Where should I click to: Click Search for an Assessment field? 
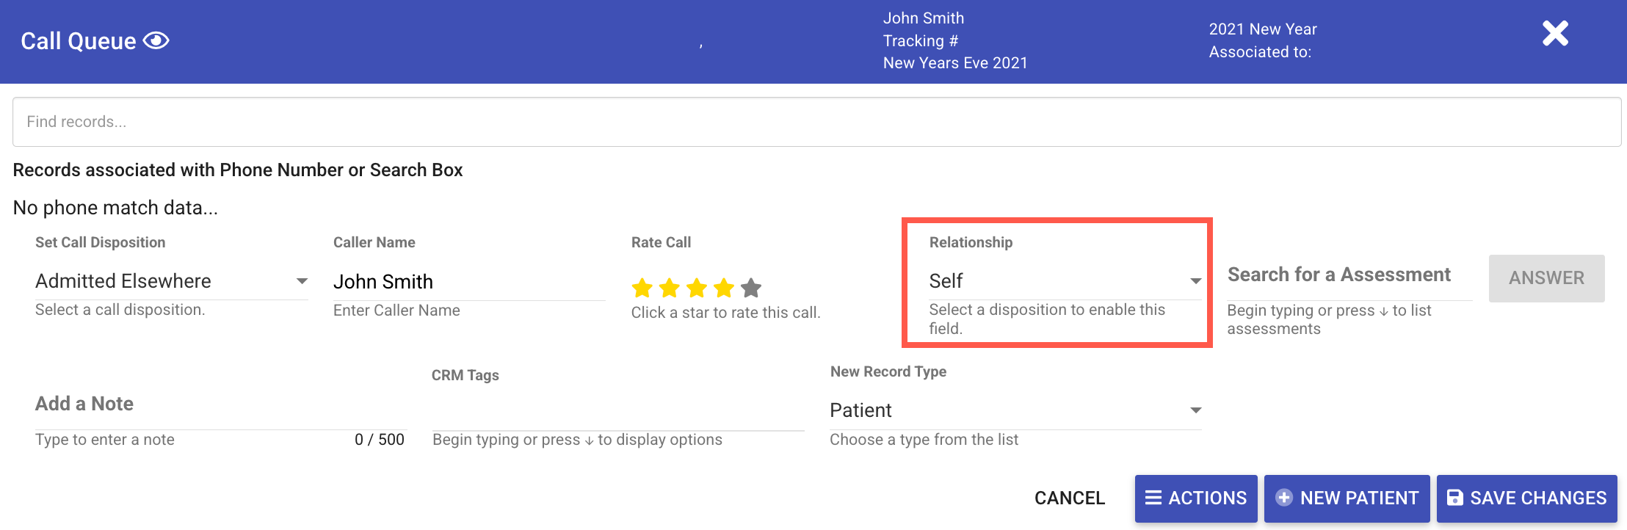pyautogui.click(x=1349, y=275)
